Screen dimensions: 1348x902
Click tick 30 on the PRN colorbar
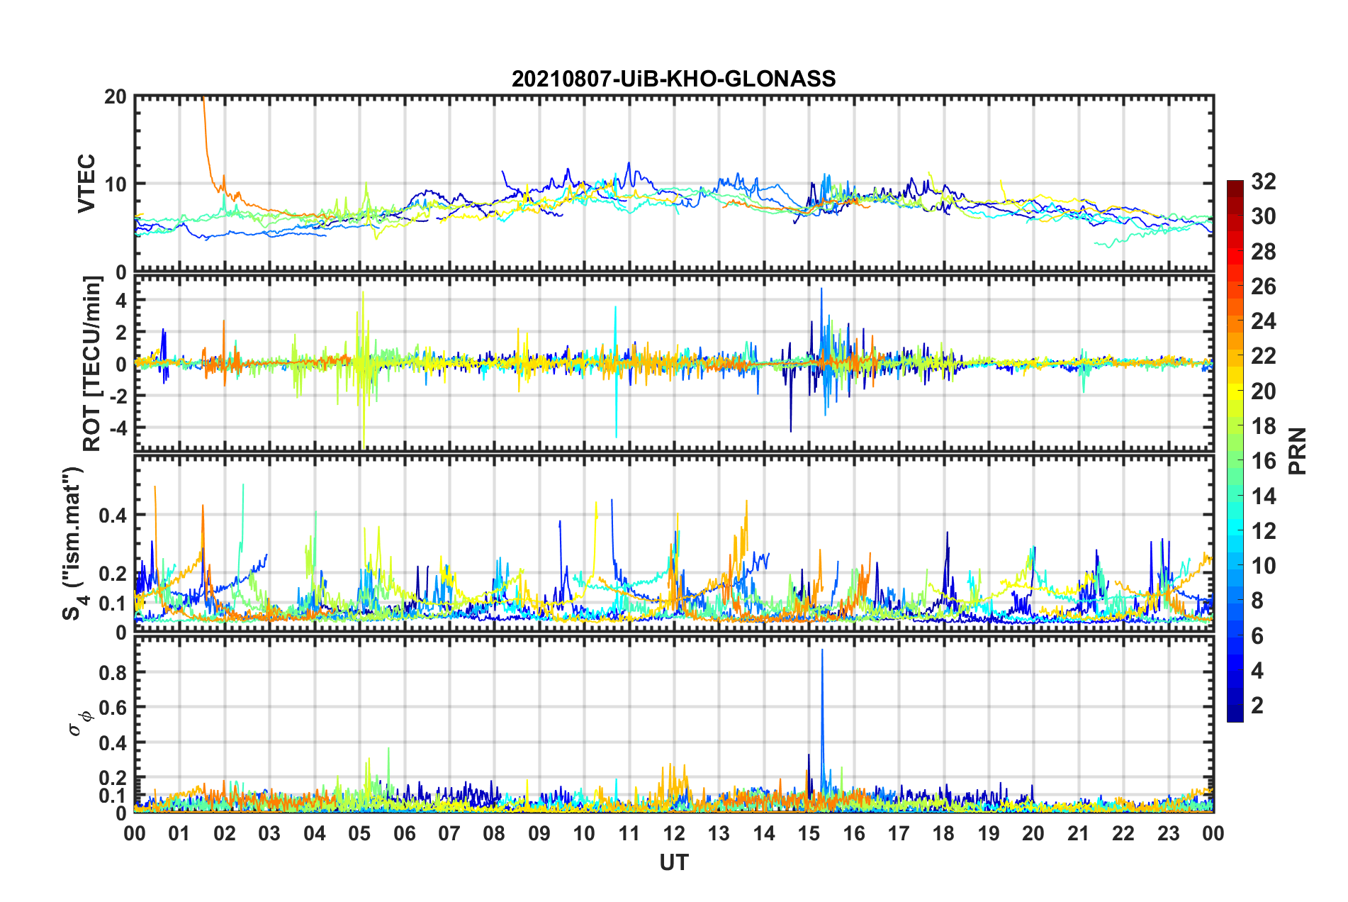point(1264,216)
